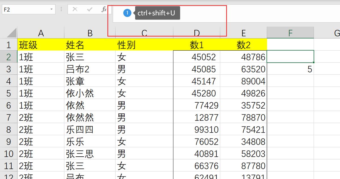The height and width of the screenshot is (179, 340).
Task: Select column header G
Action: [338, 33]
